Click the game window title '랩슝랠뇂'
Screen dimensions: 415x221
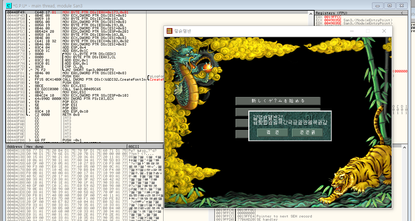(x=183, y=31)
